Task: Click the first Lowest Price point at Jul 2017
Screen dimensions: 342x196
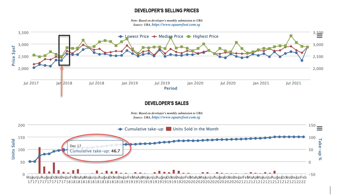Action: [x=34, y=68]
